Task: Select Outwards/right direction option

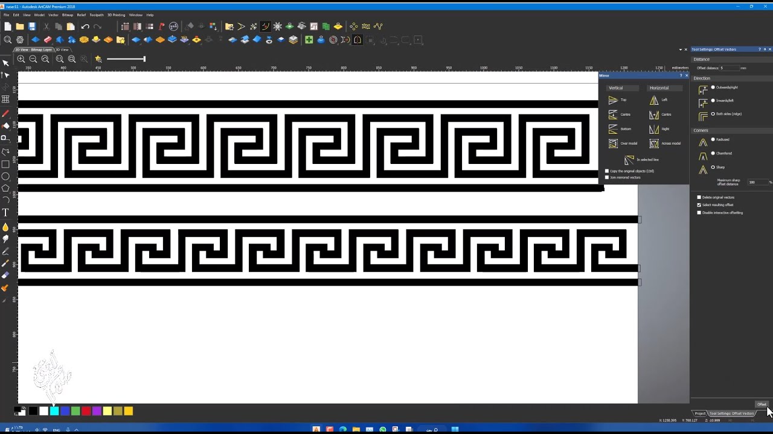Action: point(713,87)
